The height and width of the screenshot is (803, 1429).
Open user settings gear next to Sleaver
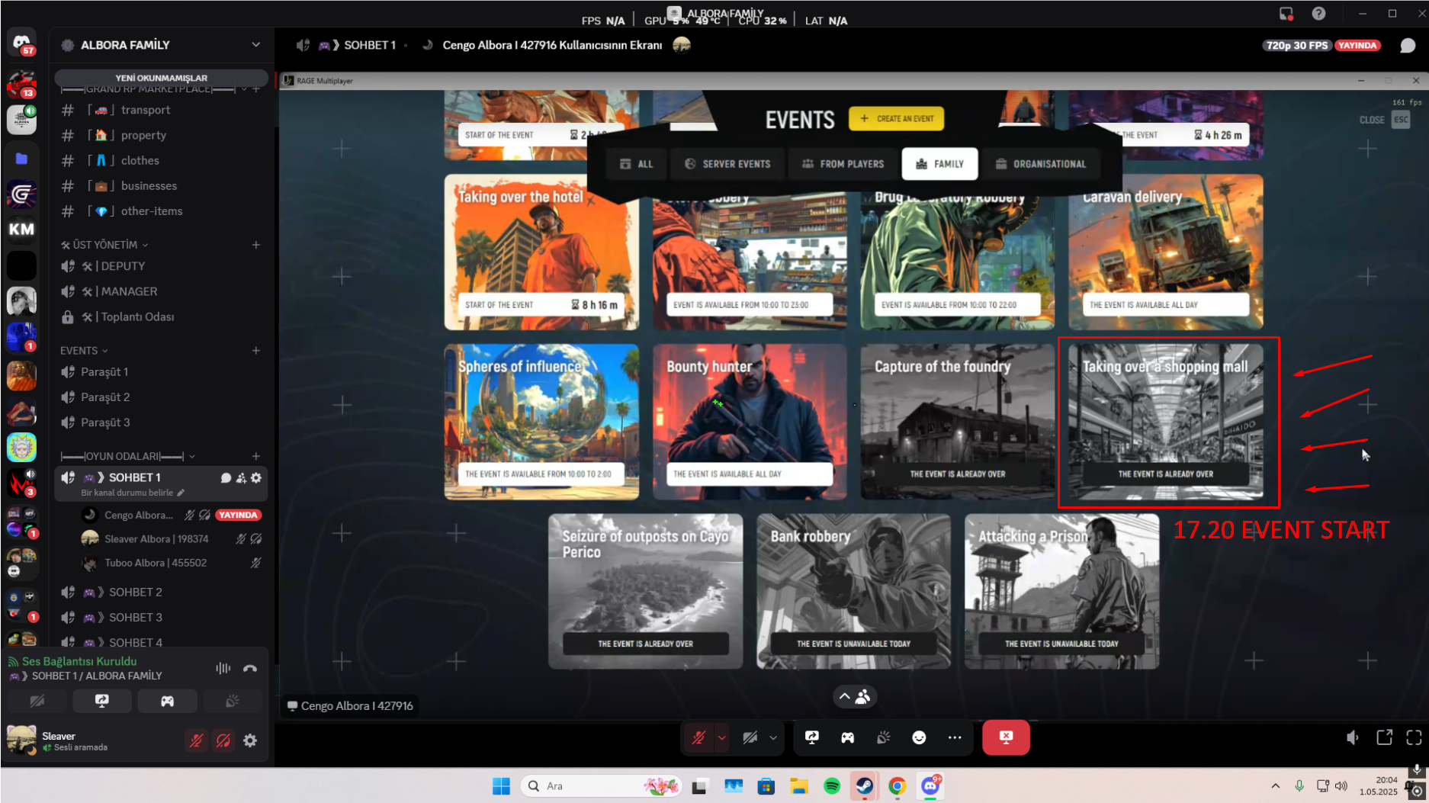tap(250, 740)
